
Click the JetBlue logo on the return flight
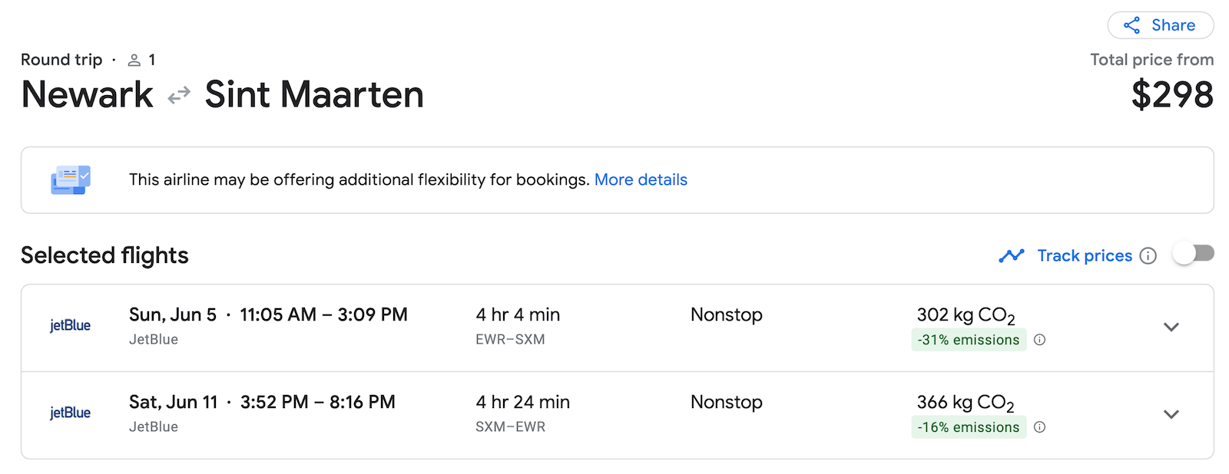click(x=71, y=413)
